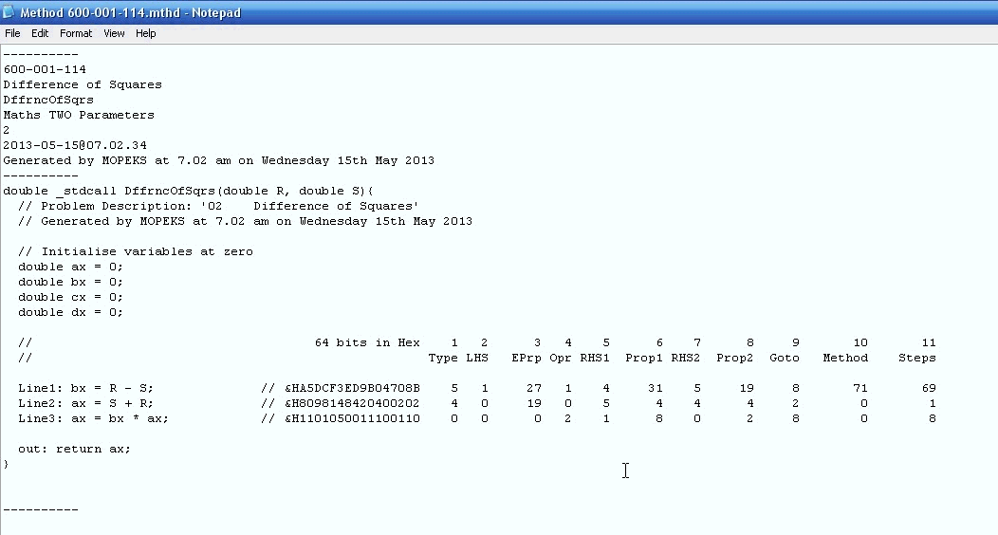Open the File menu

(12, 33)
